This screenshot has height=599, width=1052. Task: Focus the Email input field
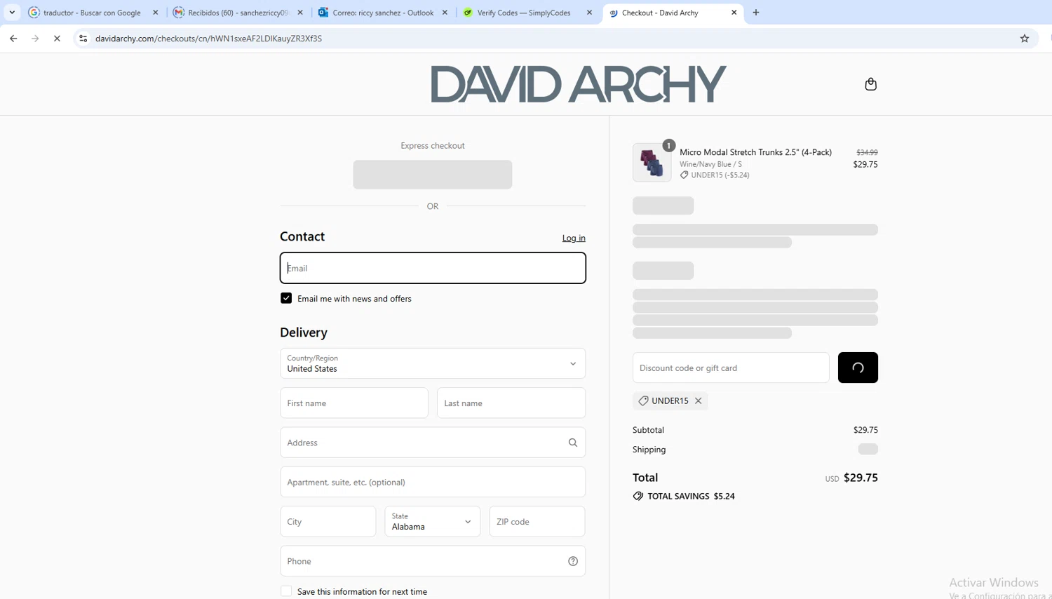tap(433, 268)
